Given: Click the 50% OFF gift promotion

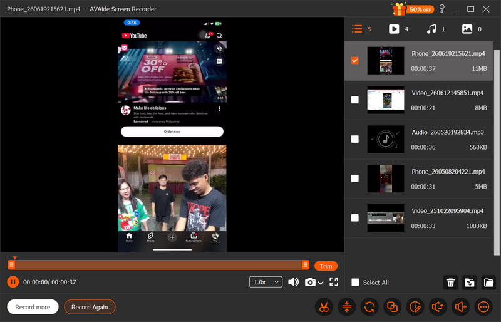Looking at the screenshot, I should (413, 9).
